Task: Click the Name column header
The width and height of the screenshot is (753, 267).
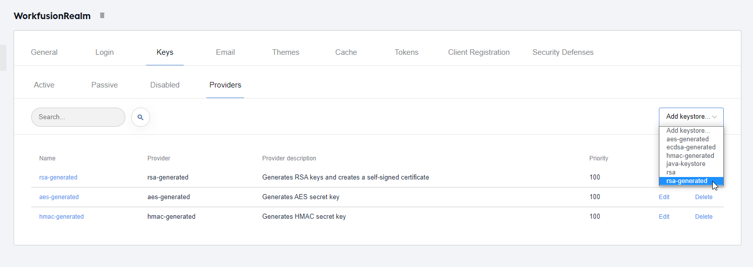Action: tap(47, 158)
